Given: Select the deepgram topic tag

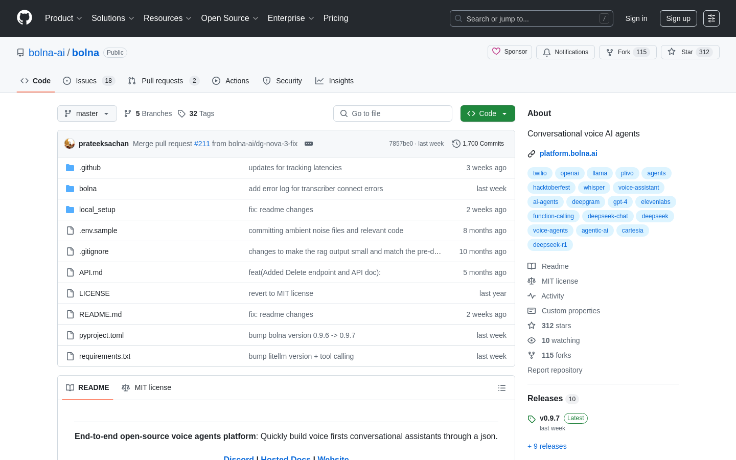Looking at the screenshot, I should coord(586,202).
